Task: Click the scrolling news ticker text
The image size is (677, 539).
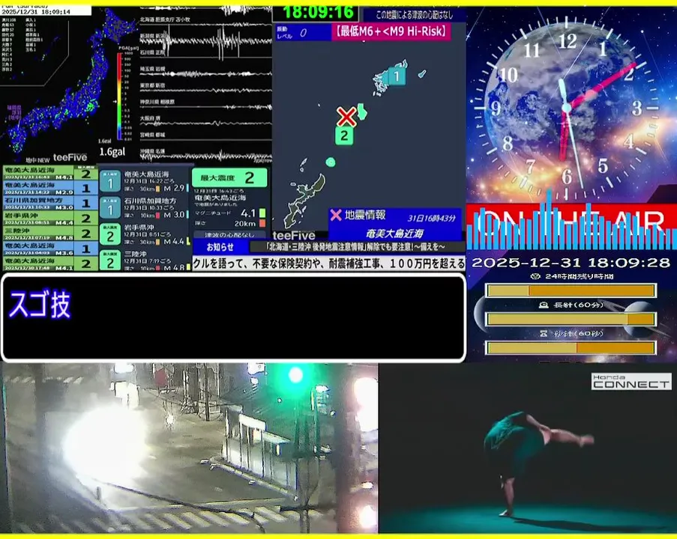Action: 329,264
